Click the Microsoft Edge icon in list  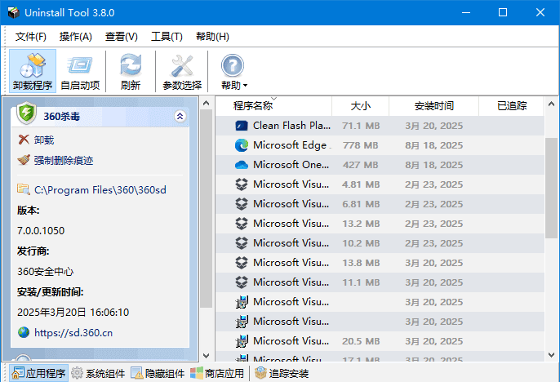pyautogui.click(x=242, y=145)
